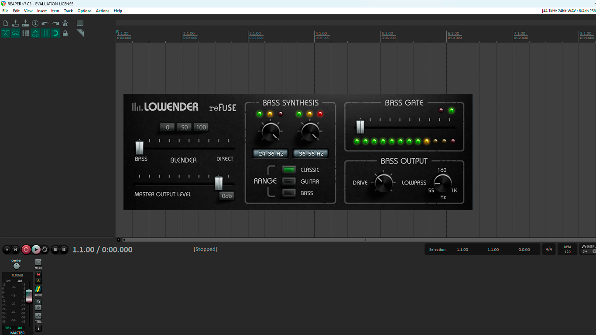Click the Bass Gate threshold slider handle

click(x=360, y=126)
